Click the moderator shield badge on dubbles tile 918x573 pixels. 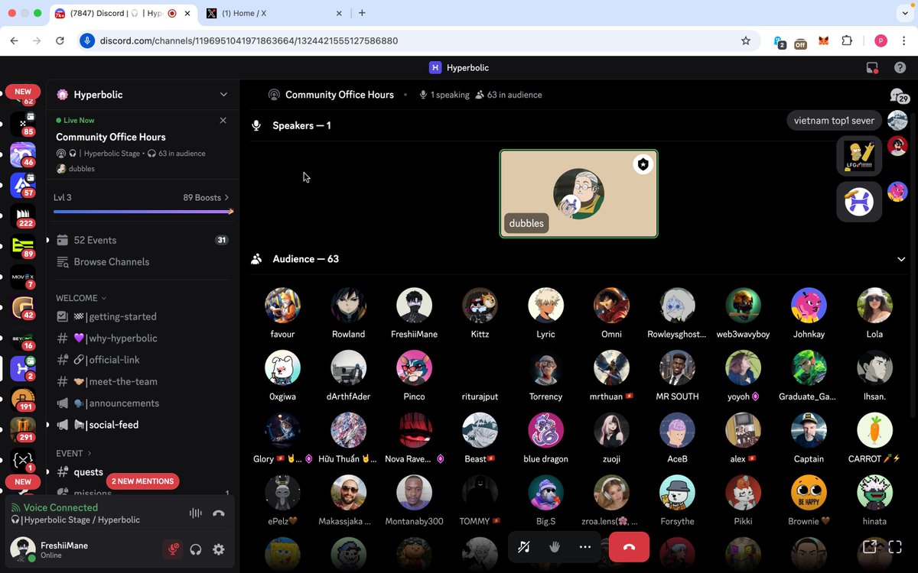pyautogui.click(x=643, y=164)
